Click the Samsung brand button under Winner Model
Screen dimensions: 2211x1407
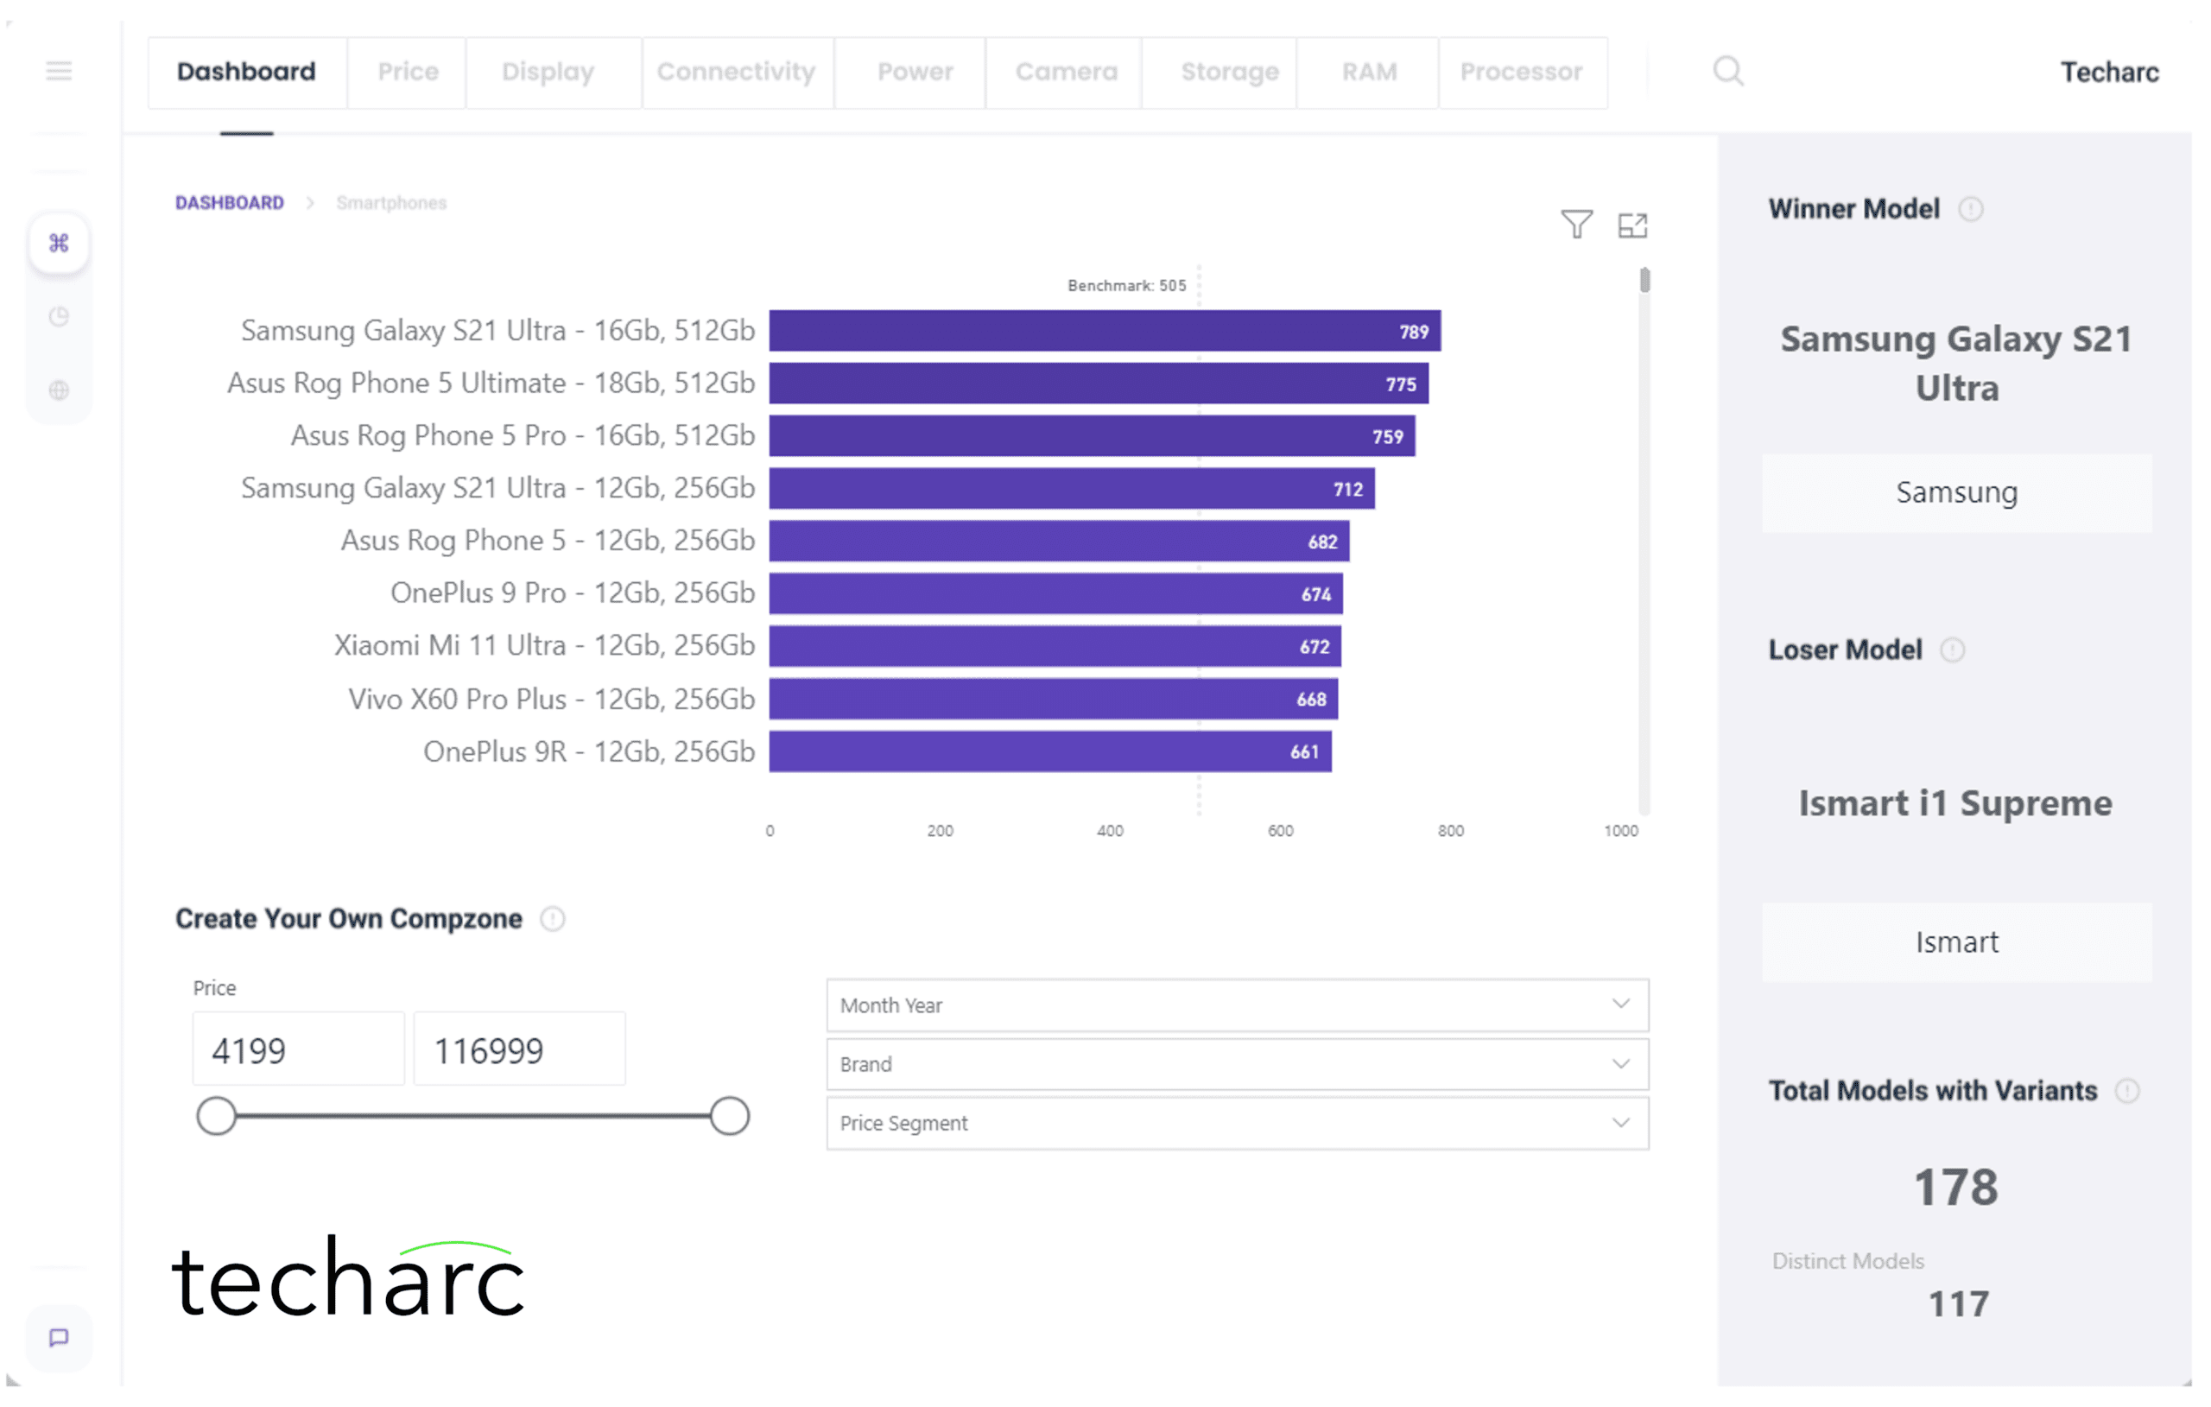tap(1957, 492)
